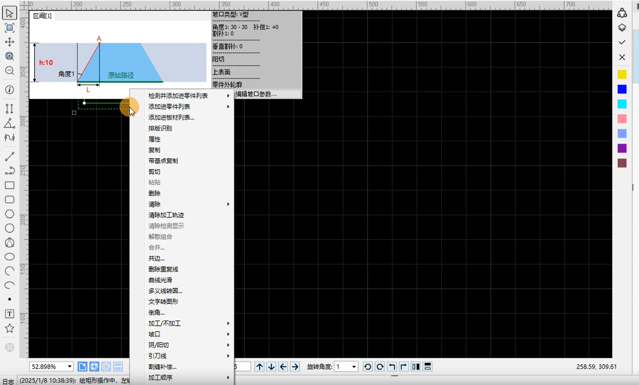This screenshot has height=385, width=639.
Task: Choose the pan move tool
Action: click(x=10, y=42)
